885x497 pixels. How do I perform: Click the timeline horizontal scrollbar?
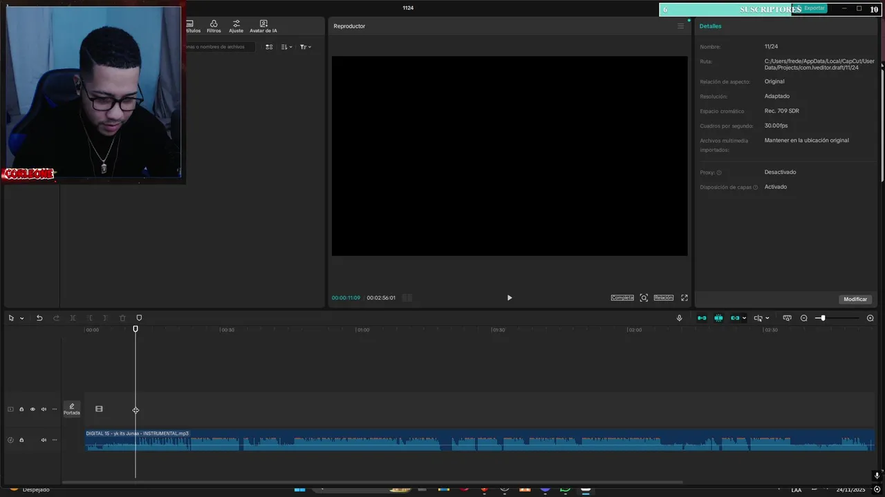click(x=372, y=482)
